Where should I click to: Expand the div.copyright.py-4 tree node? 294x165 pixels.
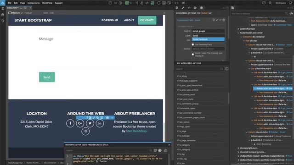tap(238, 148)
